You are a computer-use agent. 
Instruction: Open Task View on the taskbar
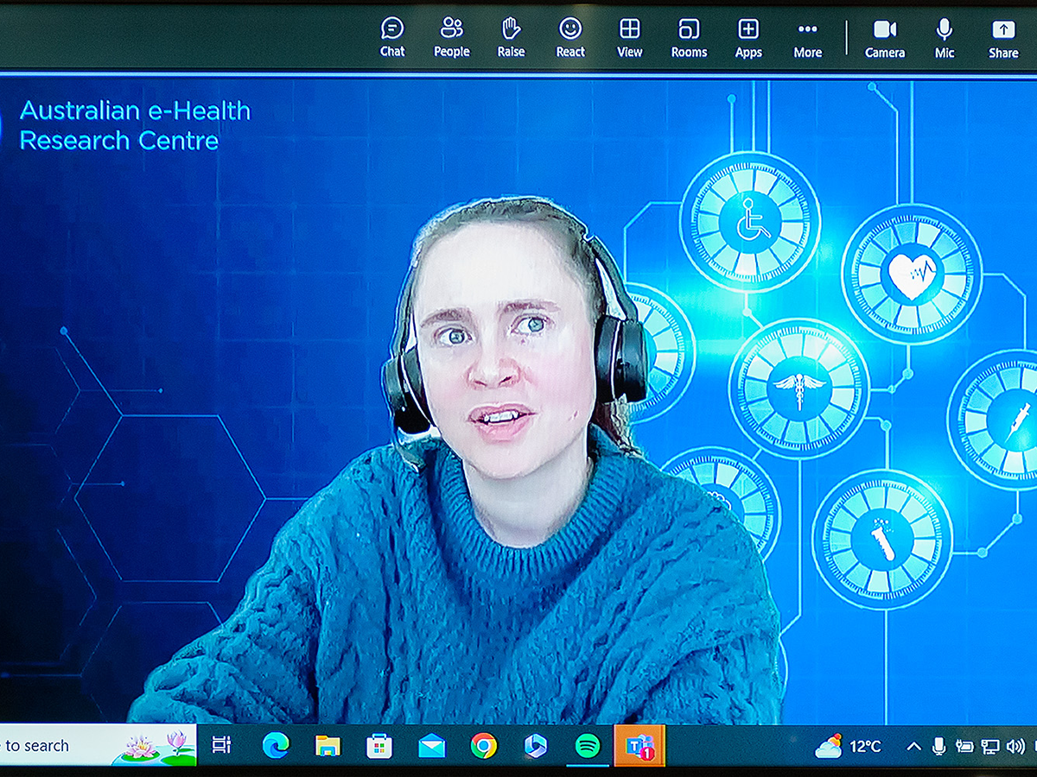pyautogui.click(x=221, y=745)
